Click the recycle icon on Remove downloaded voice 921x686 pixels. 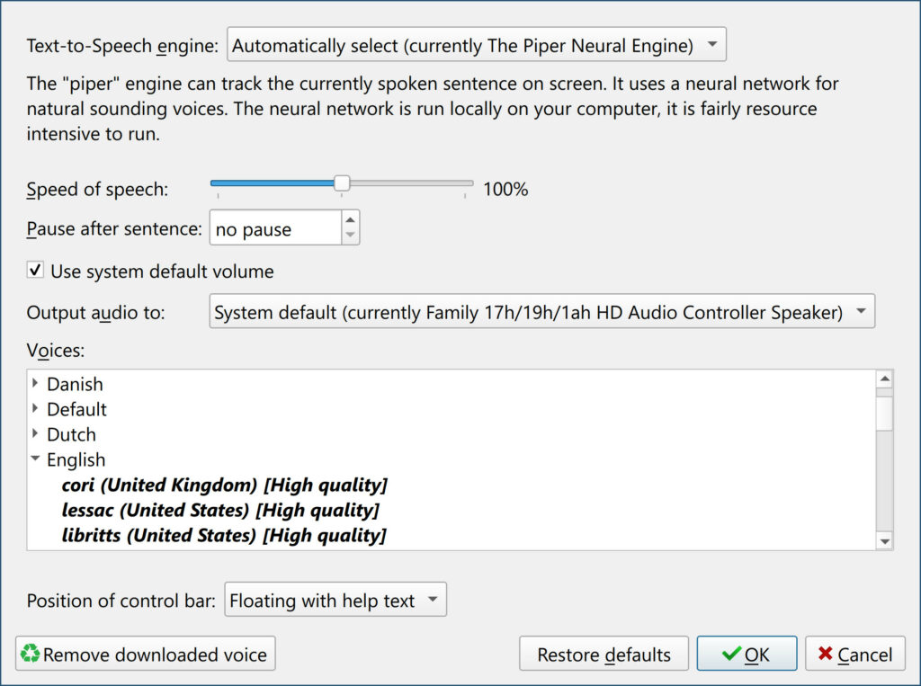(x=31, y=654)
